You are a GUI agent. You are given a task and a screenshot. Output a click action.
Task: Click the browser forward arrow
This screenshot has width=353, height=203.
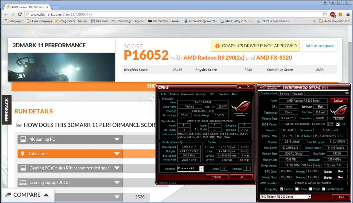coord(13,14)
